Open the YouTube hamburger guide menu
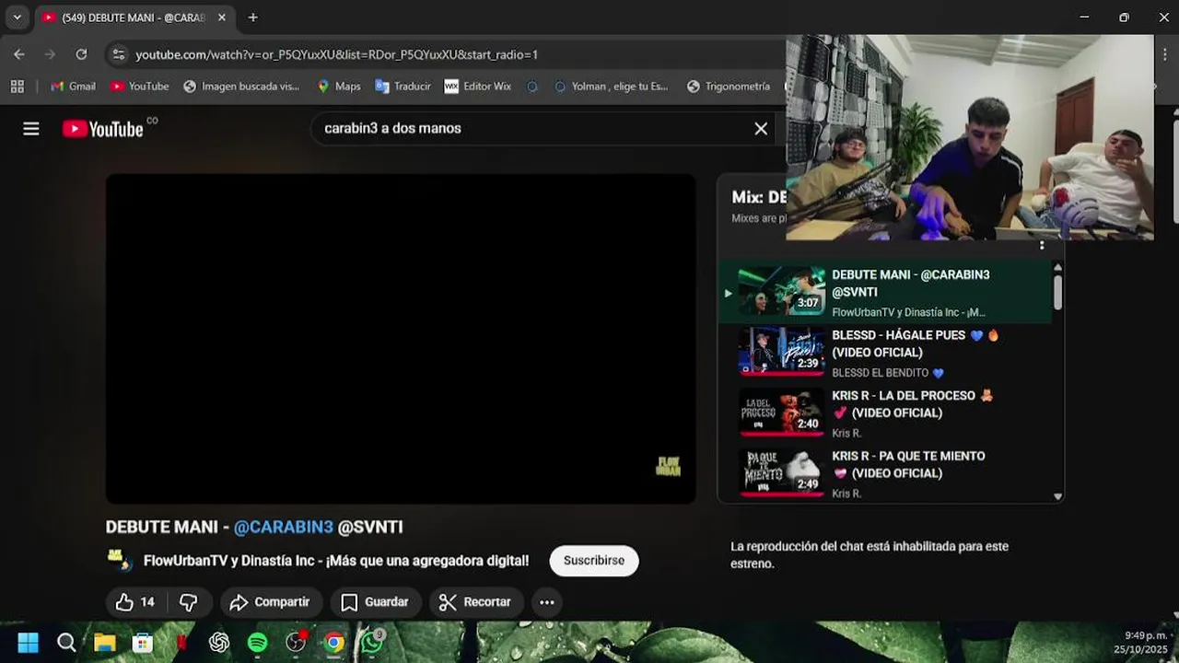 (x=31, y=129)
